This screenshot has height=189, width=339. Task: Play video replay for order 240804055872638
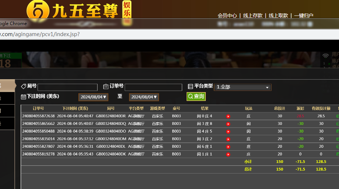(x=228, y=116)
